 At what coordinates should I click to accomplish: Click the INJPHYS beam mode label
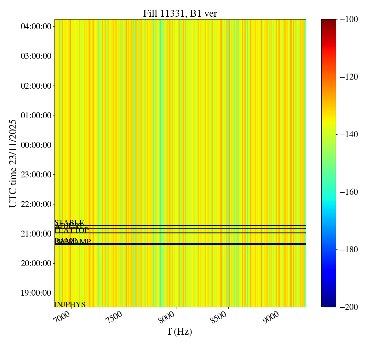pyautogui.click(x=70, y=304)
